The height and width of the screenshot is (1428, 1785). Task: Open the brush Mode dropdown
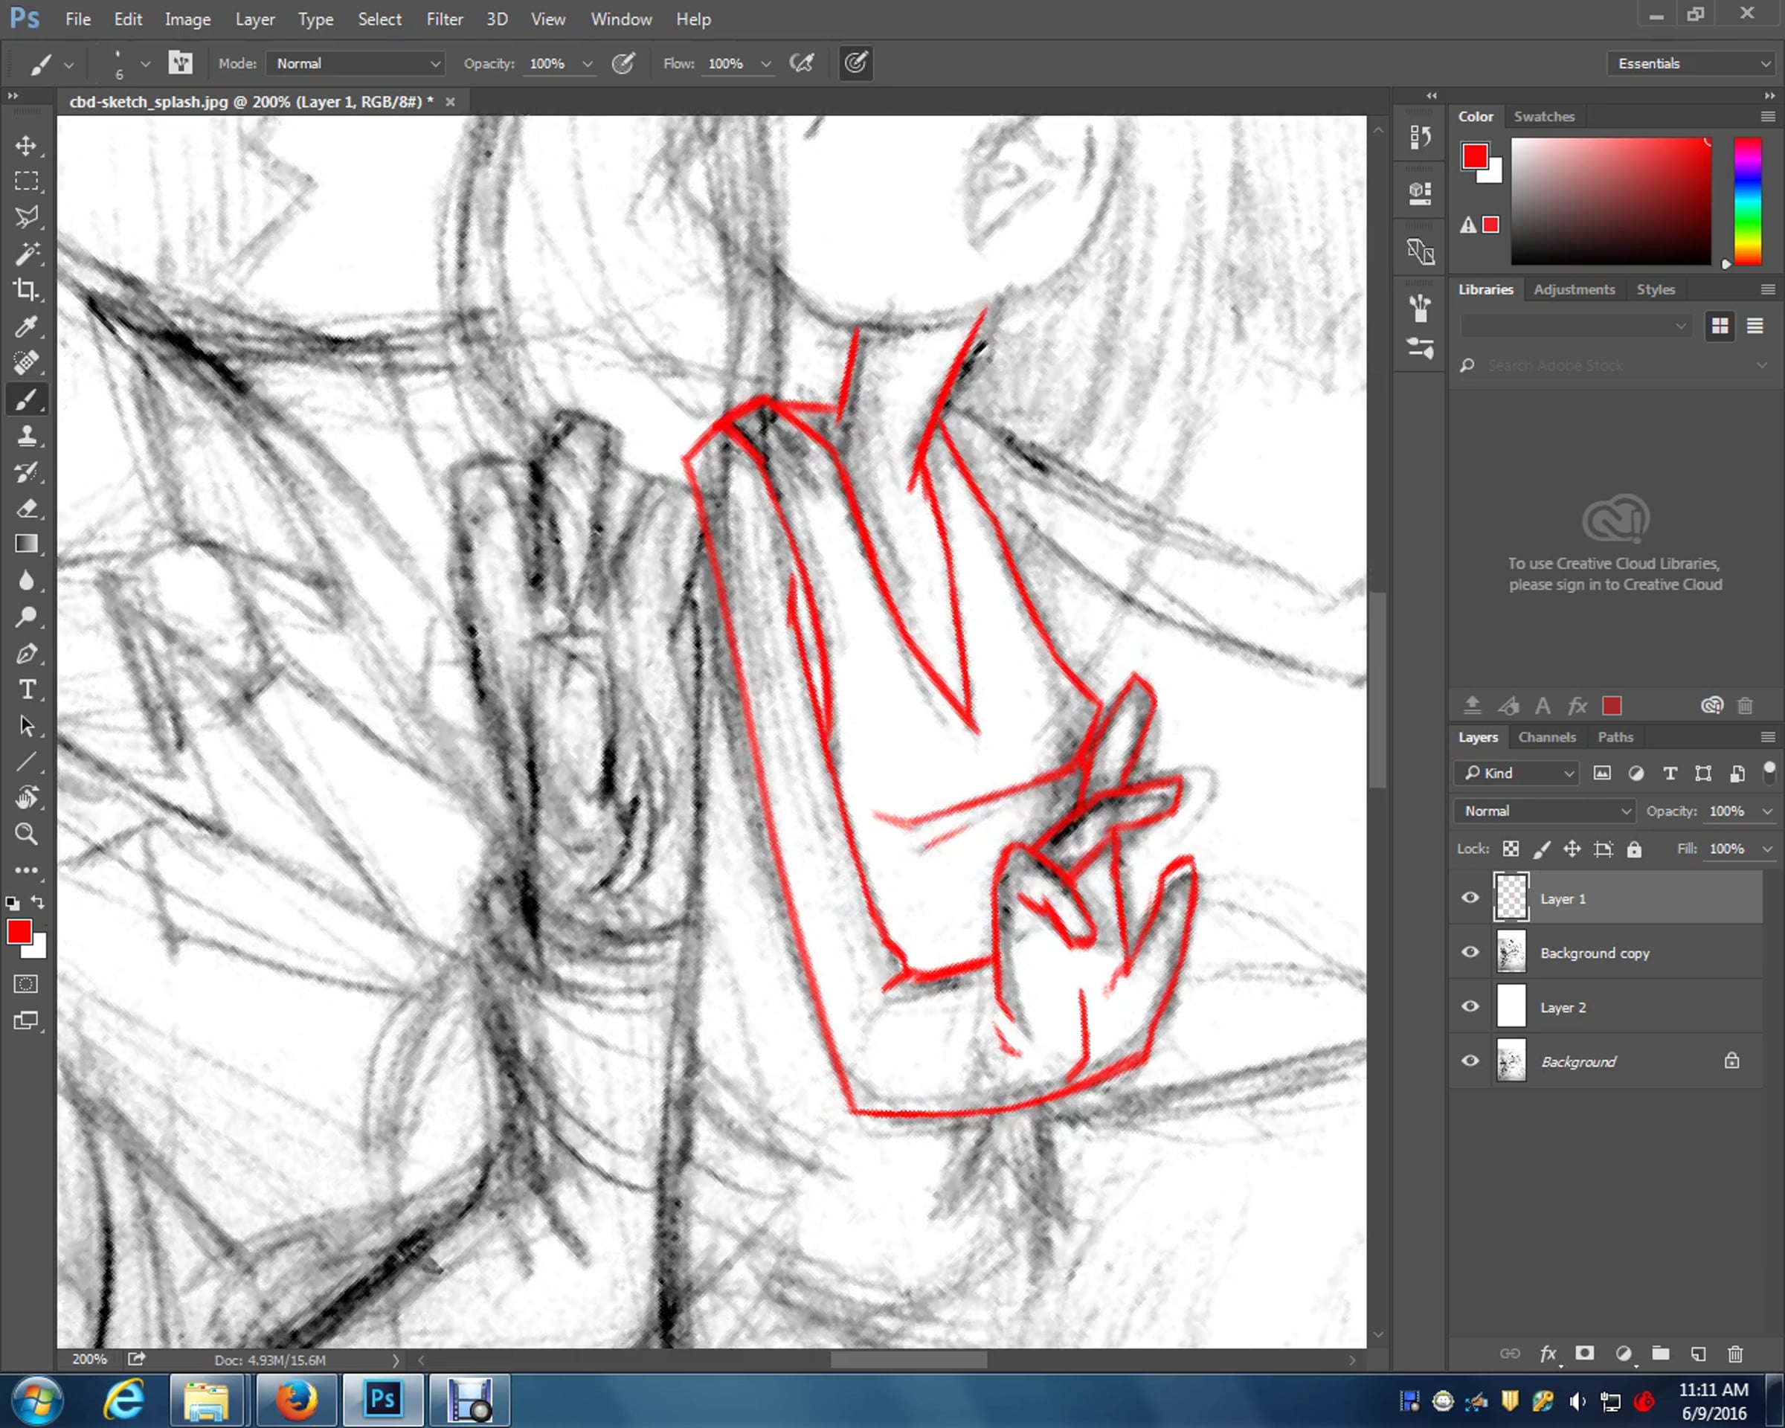pos(356,64)
